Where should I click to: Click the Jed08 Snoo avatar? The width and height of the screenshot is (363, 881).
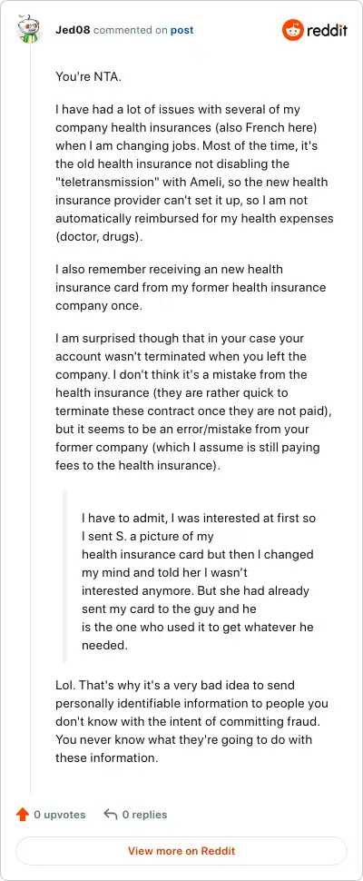click(x=30, y=30)
